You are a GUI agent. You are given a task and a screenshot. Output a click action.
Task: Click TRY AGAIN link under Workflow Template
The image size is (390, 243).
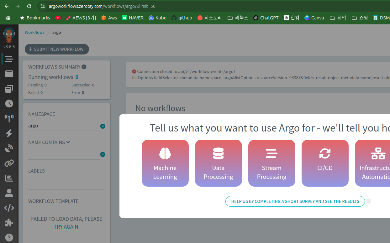(x=66, y=226)
